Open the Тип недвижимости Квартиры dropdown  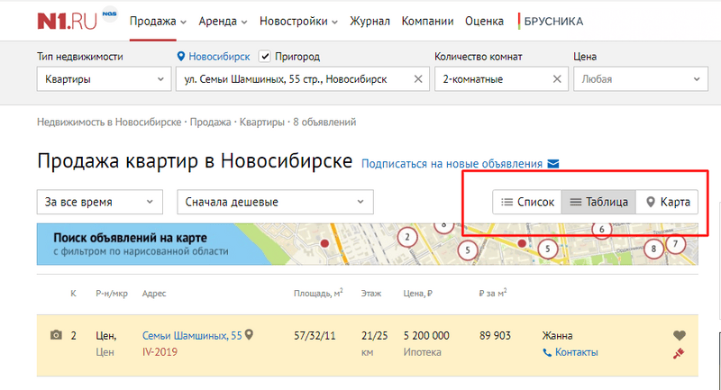click(x=103, y=79)
